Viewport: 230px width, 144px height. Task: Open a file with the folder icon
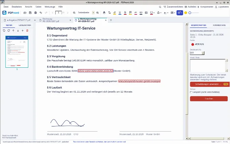tap(25, 13)
